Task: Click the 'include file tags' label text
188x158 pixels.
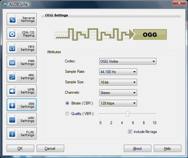Action: coord(145,132)
